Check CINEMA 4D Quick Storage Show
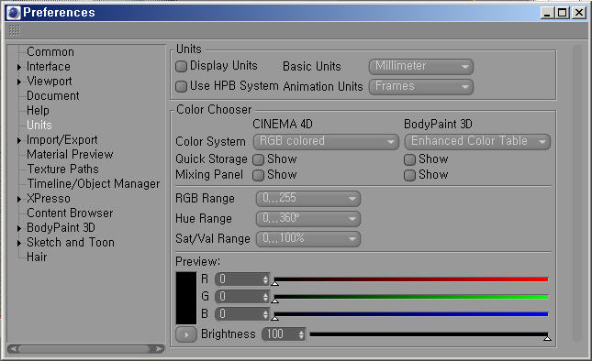 click(258, 159)
